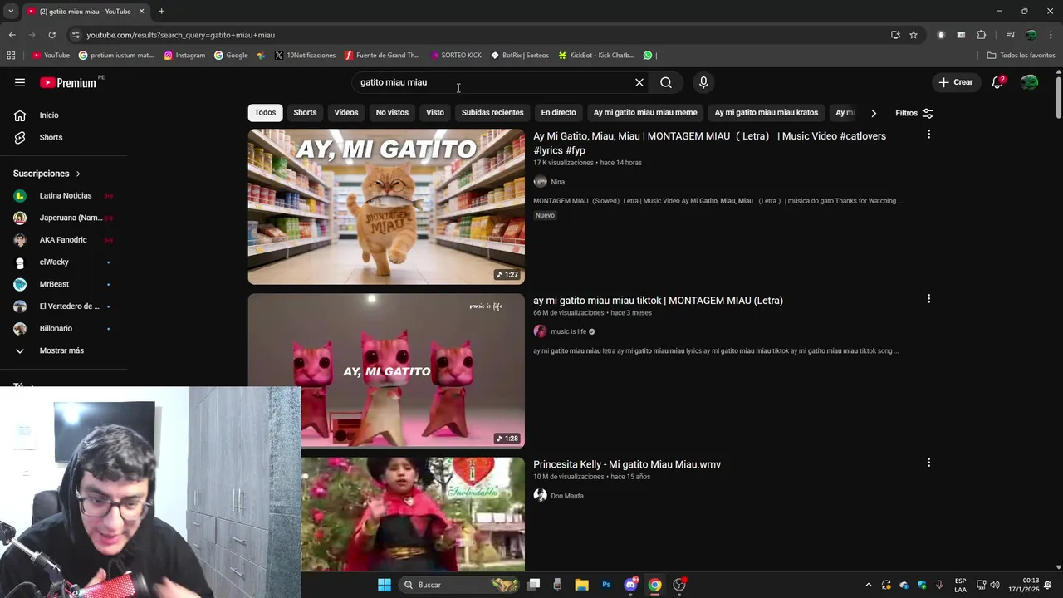
Task: Select the Shorts filter chip
Action: point(305,113)
